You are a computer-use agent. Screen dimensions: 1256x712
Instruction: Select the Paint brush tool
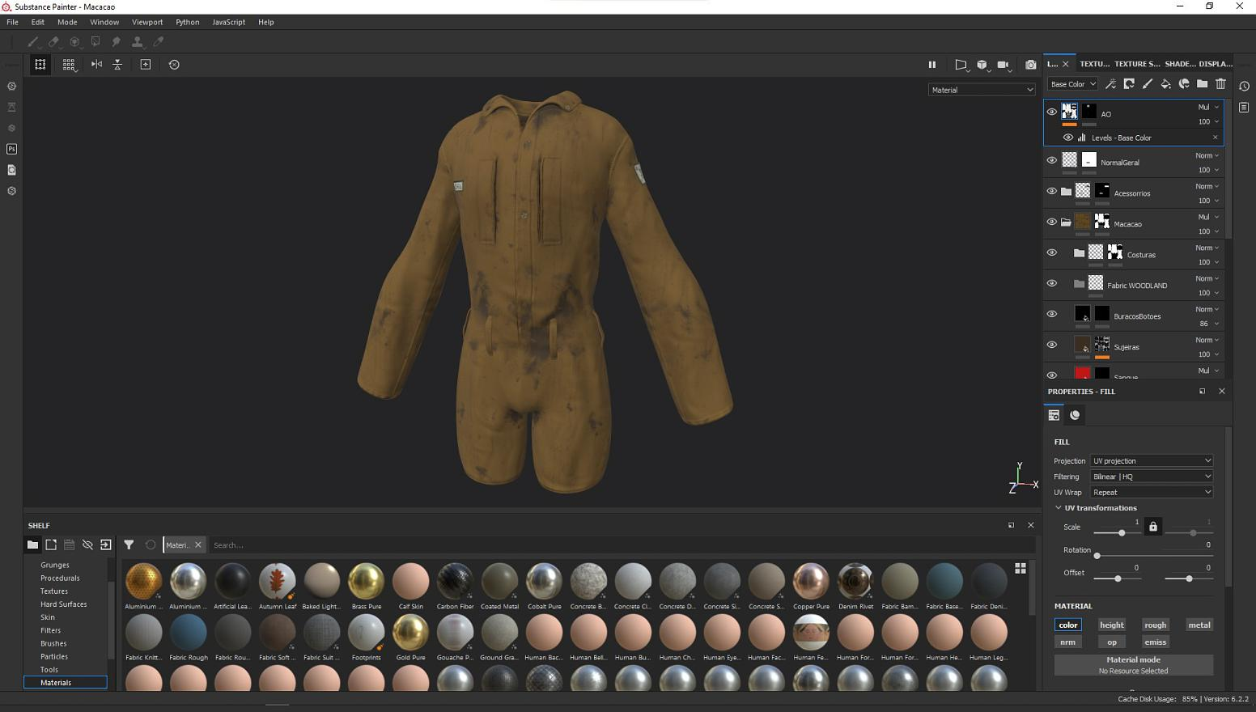(33, 41)
